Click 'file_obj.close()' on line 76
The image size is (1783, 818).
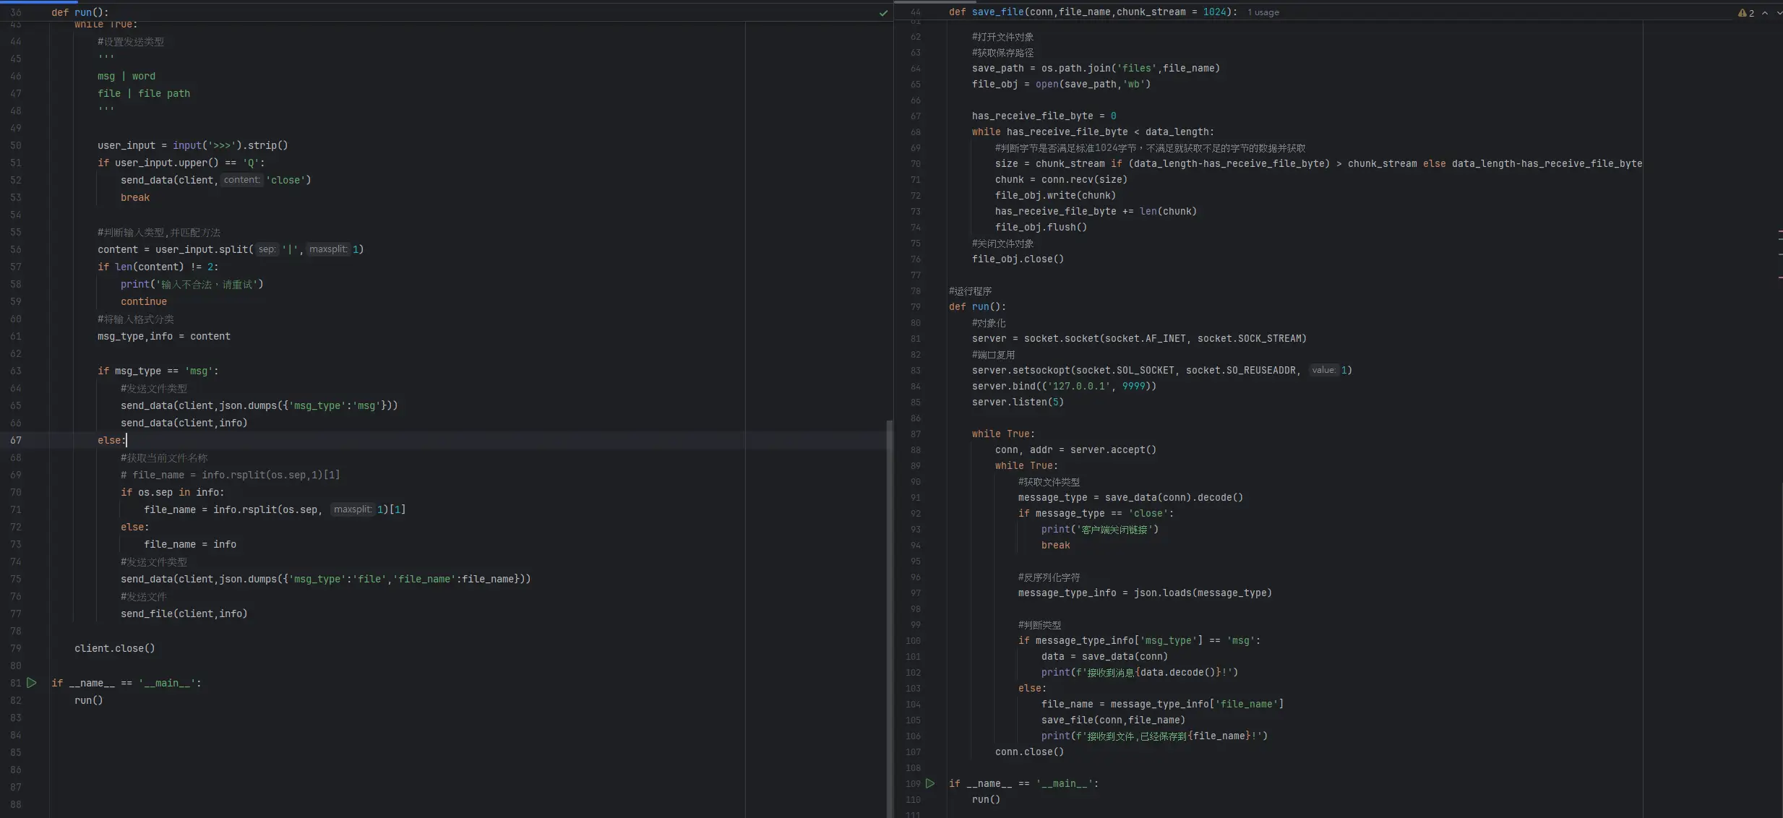tap(1018, 259)
